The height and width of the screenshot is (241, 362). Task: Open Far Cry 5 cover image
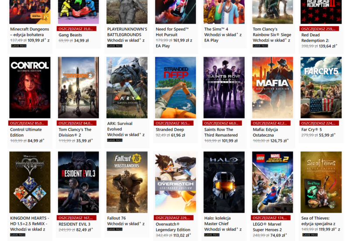321,87
